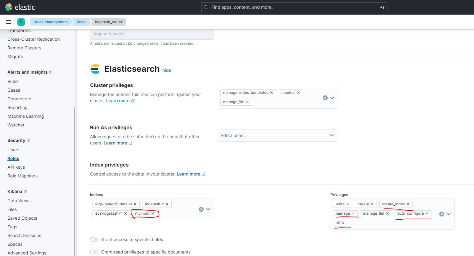This screenshot has height=256, width=474.
Task: Clear all indices entries
Action: click(x=201, y=209)
